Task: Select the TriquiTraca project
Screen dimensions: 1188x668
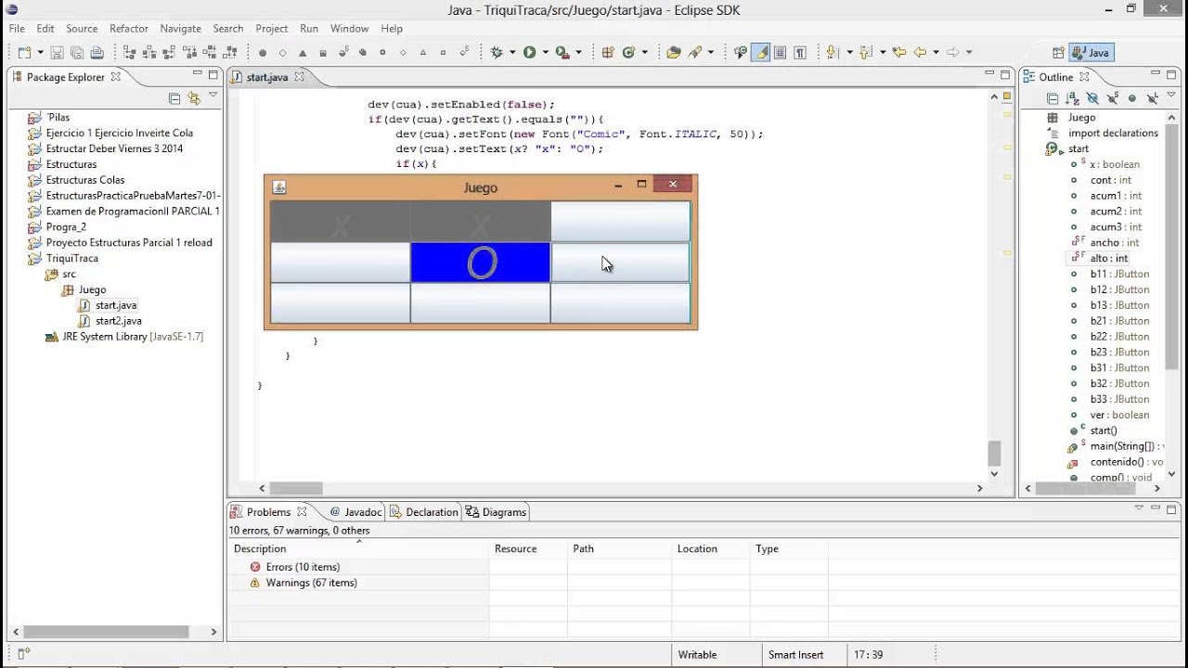Action: pyautogui.click(x=71, y=258)
